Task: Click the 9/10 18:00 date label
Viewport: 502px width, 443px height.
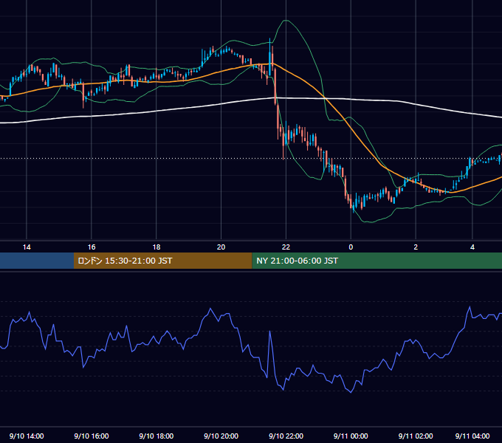Action: point(157,436)
